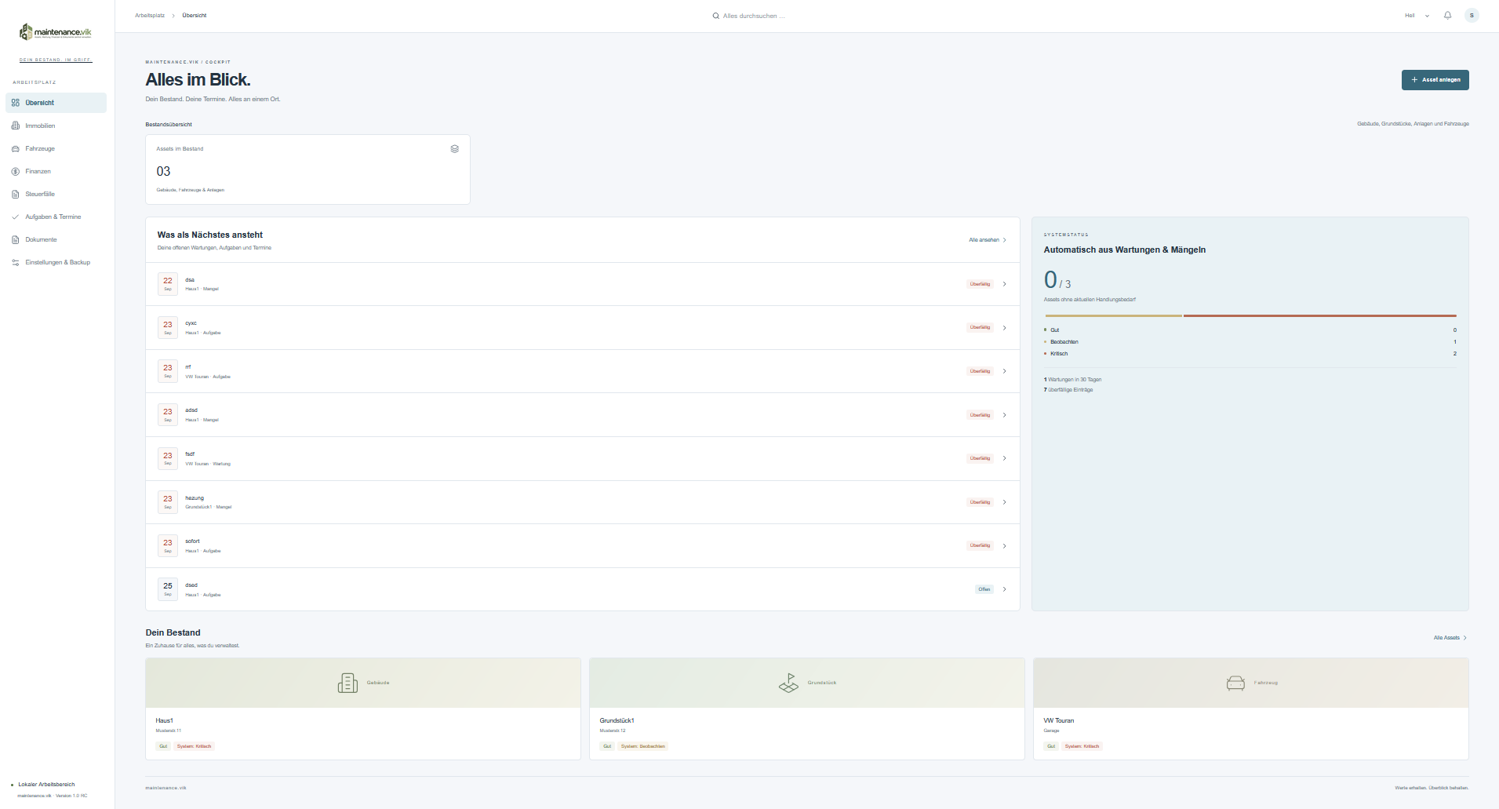The image size is (1499, 809).
Task: Open the Assets im Bestand count '03'
Action: tap(163, 171)
